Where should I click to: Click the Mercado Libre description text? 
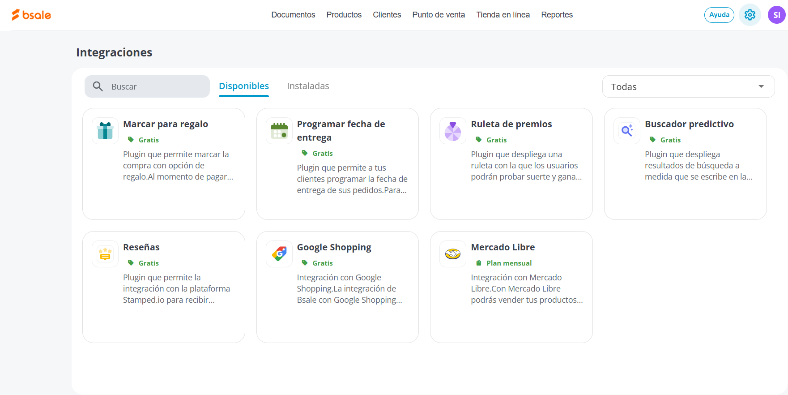[527, 289]
